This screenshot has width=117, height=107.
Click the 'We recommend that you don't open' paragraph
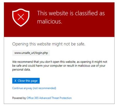click(60, 66)
